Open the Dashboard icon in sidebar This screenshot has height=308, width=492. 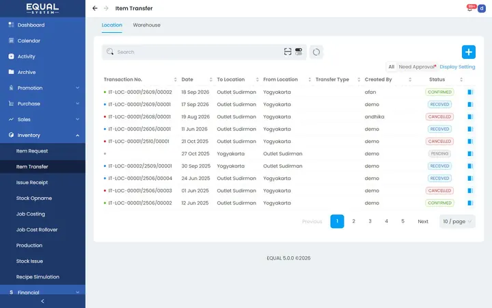tap(12, 25)
